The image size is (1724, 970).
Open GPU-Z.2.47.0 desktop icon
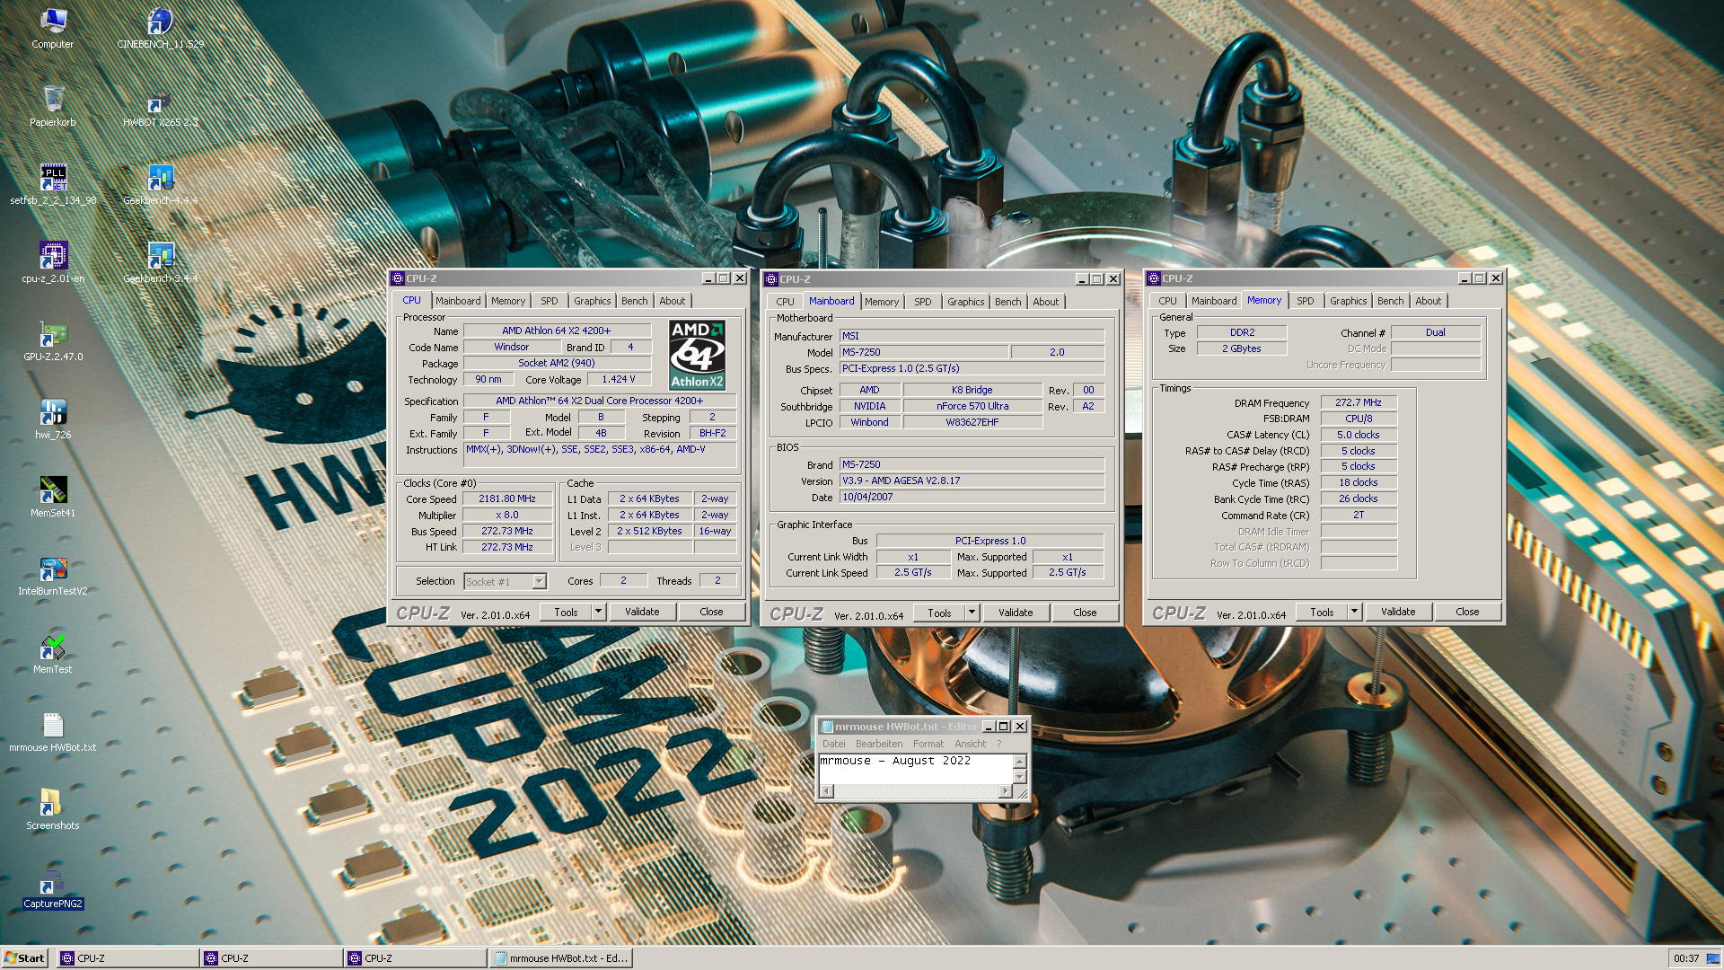pyautogui.click(x=53, y=340)
